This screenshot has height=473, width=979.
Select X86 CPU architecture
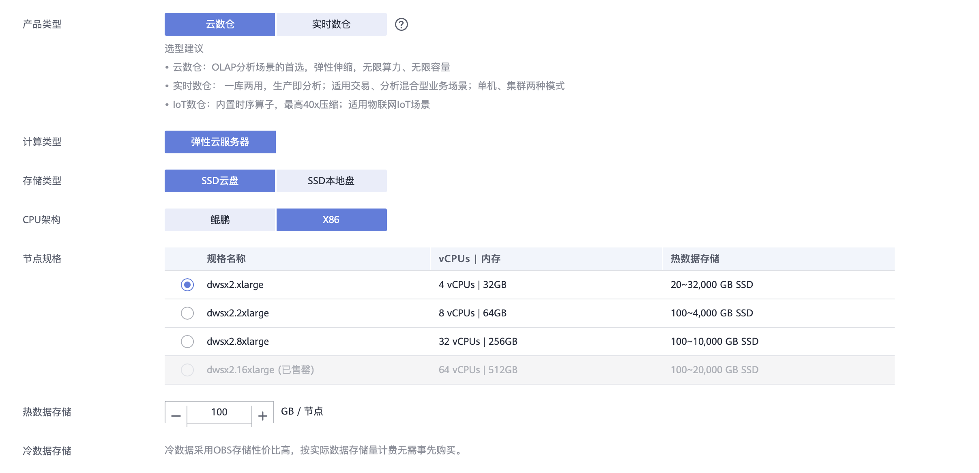[331, 220]
